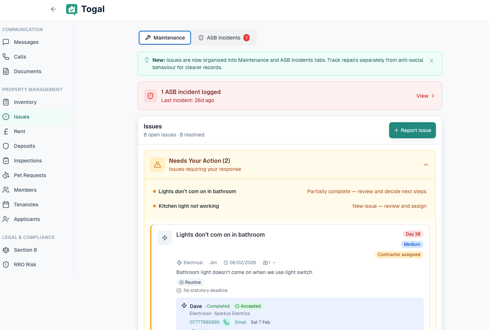Click the red shield ASB incident icon

pyautogui.click(x=150, y=96)
